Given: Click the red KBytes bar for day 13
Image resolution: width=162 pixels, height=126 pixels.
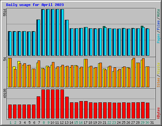Looking at the screenshot, I should tap(67, 108).
